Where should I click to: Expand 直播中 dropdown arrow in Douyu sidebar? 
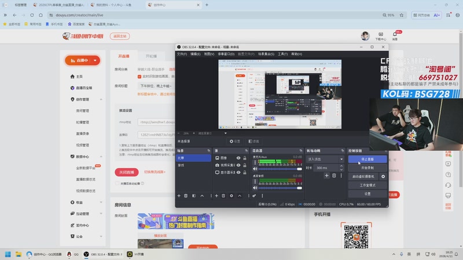click(x=95, y=61)
